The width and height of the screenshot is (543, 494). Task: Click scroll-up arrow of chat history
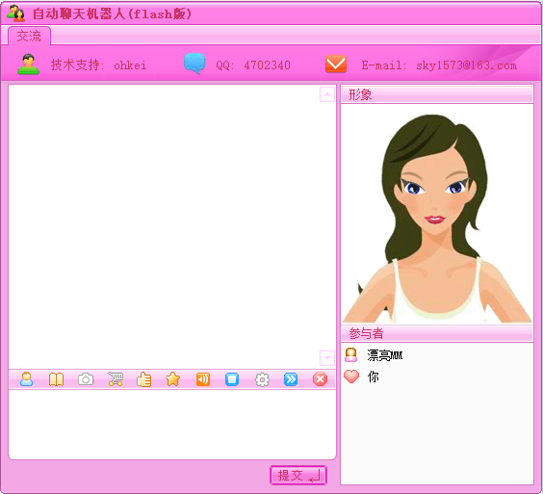[327, 94]
